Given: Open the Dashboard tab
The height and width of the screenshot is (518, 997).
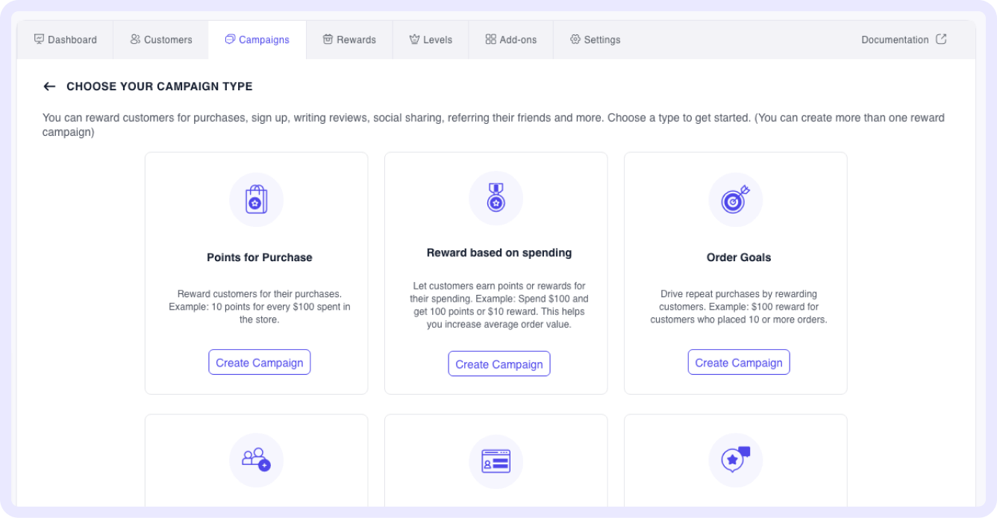Looking at the screenshot, I should (66, 40).
